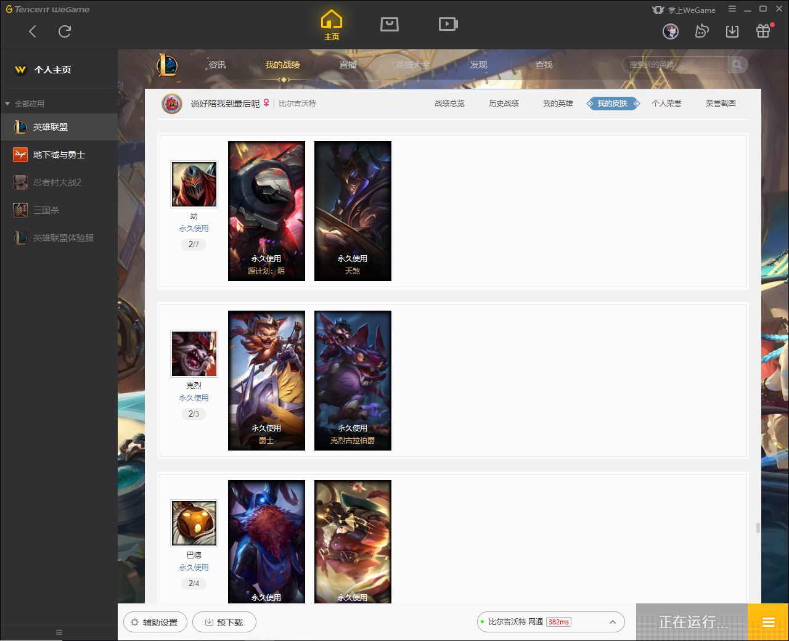Viewport: 789px width, 641px height.
Task: Switch to 我的英雄 sub-tab
Action: click(x=558, y=104)
